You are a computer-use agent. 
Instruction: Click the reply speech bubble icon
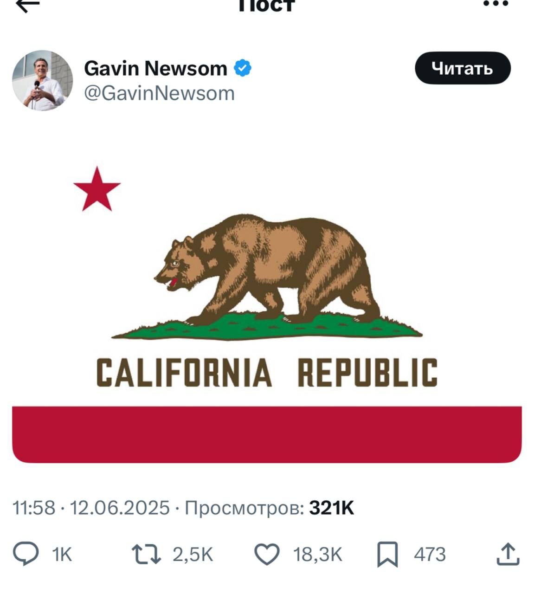26,555
